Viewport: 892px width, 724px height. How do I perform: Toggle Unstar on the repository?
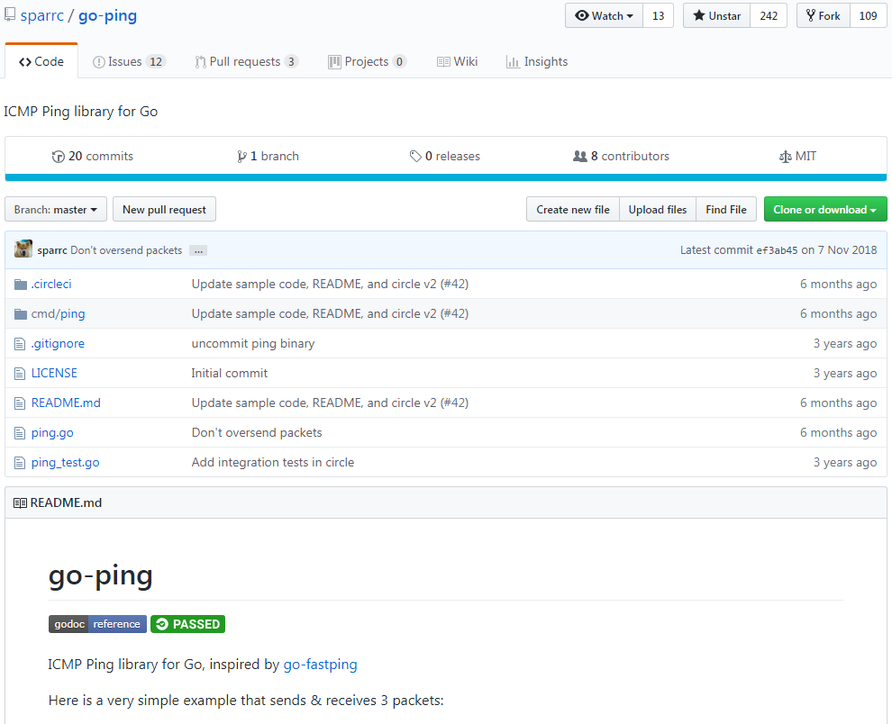tap(716, 16)
